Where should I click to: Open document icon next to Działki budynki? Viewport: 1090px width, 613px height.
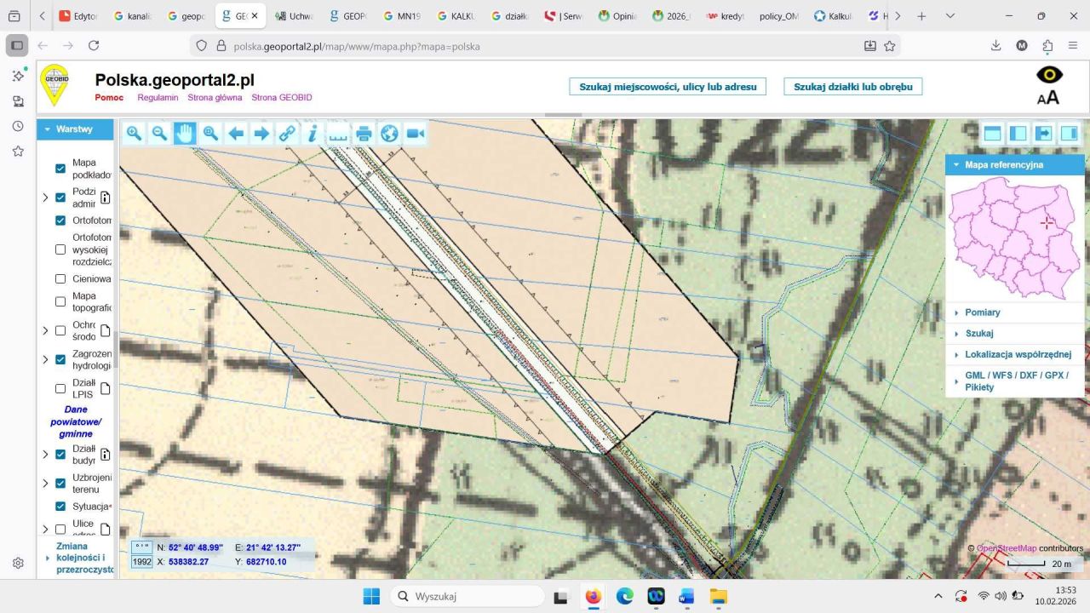(106, 455)
